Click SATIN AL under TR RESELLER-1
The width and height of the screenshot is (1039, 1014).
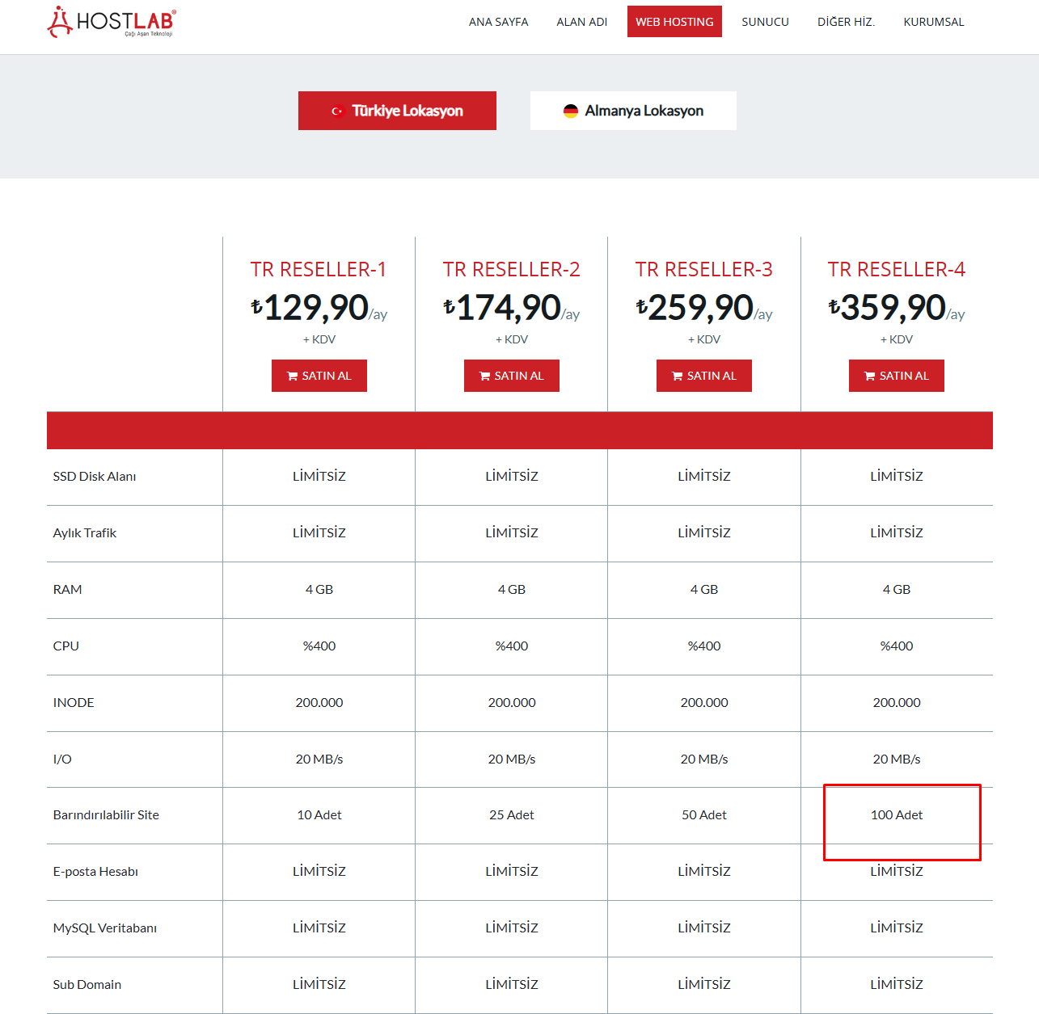click(x=319, y=376)
